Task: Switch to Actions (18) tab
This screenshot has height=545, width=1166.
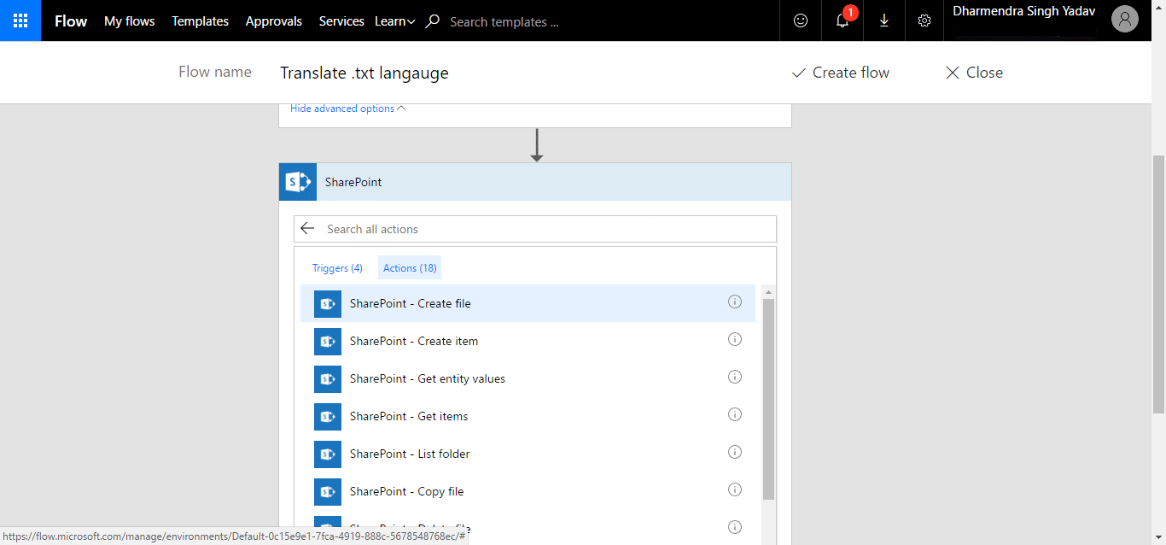Action: [410, 268]
